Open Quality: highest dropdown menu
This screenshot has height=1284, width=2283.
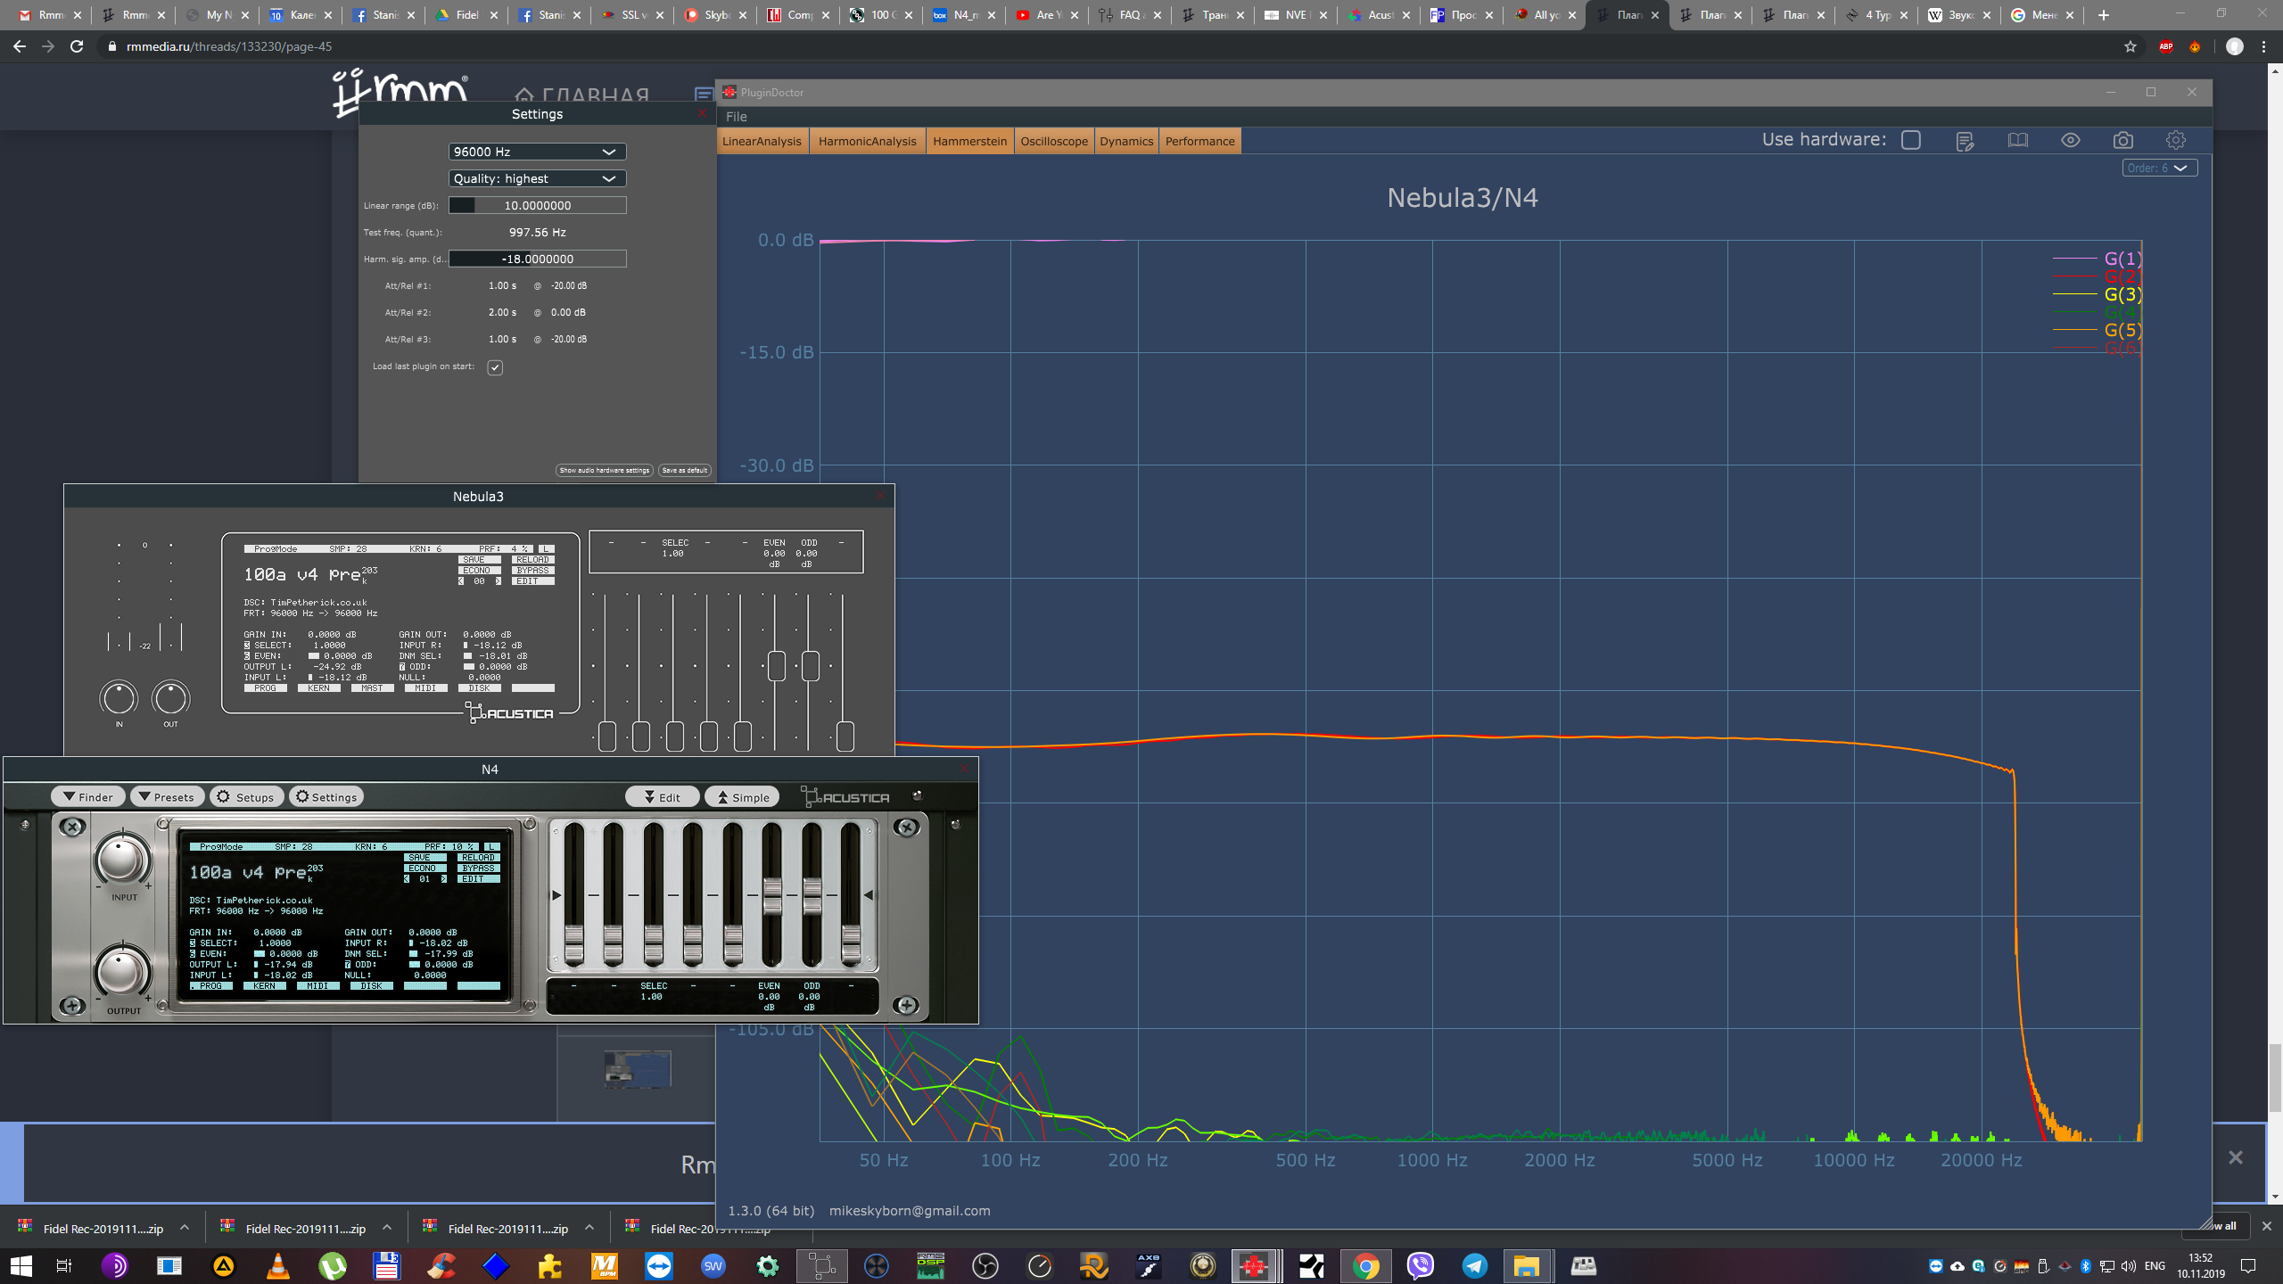(533, 177)
